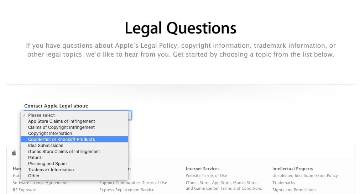360x194 pixels.
Task: Open Software License Agreements link
Action: click(x=41, y=183)
